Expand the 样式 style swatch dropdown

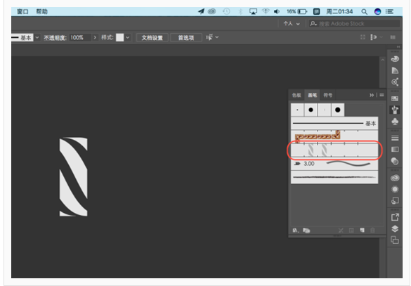click(x=127, y=37)
